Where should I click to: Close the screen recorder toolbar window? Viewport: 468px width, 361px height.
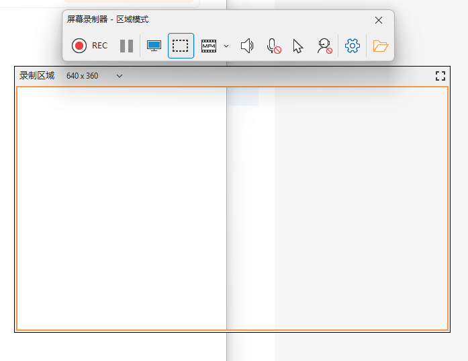click(379, 20)
